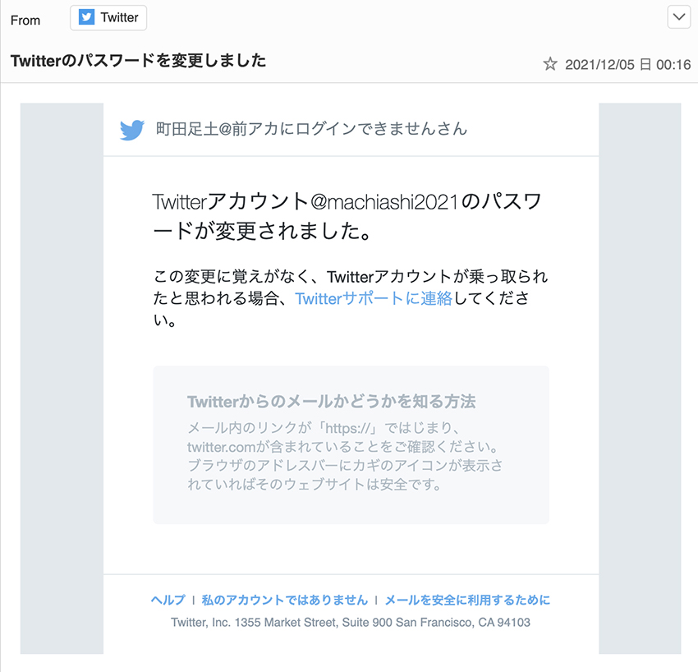The image size is (698, 672).
Task: Click the Twitter sender chip next to From
Action: 108,17
